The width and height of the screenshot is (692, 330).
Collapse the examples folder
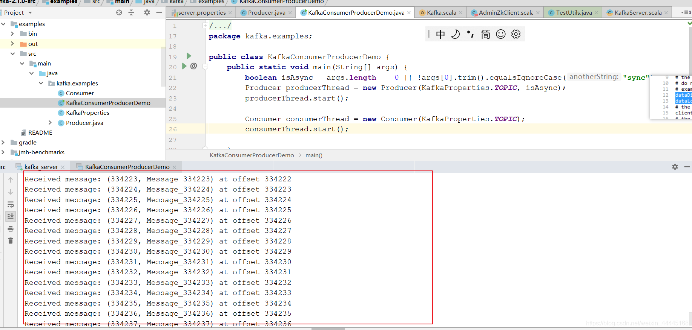3,24
